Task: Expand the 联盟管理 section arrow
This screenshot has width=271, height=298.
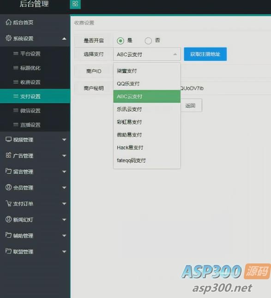Action: [x=64, y=251]
